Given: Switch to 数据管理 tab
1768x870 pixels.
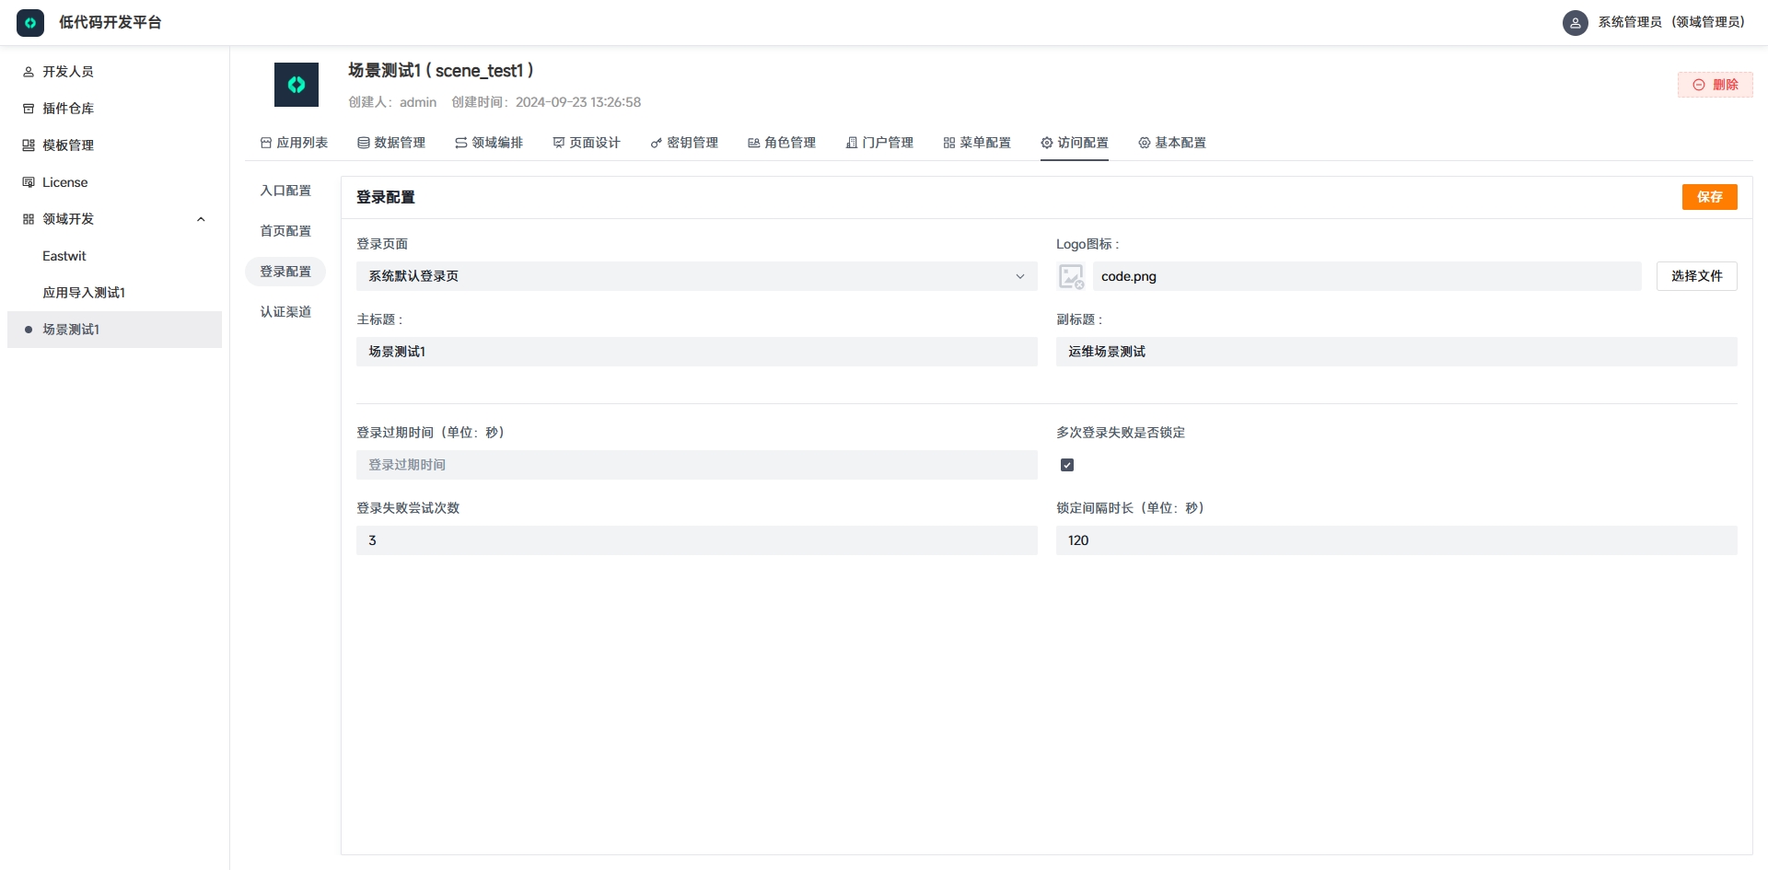Looking at the screenshot, I should point(391,143).
